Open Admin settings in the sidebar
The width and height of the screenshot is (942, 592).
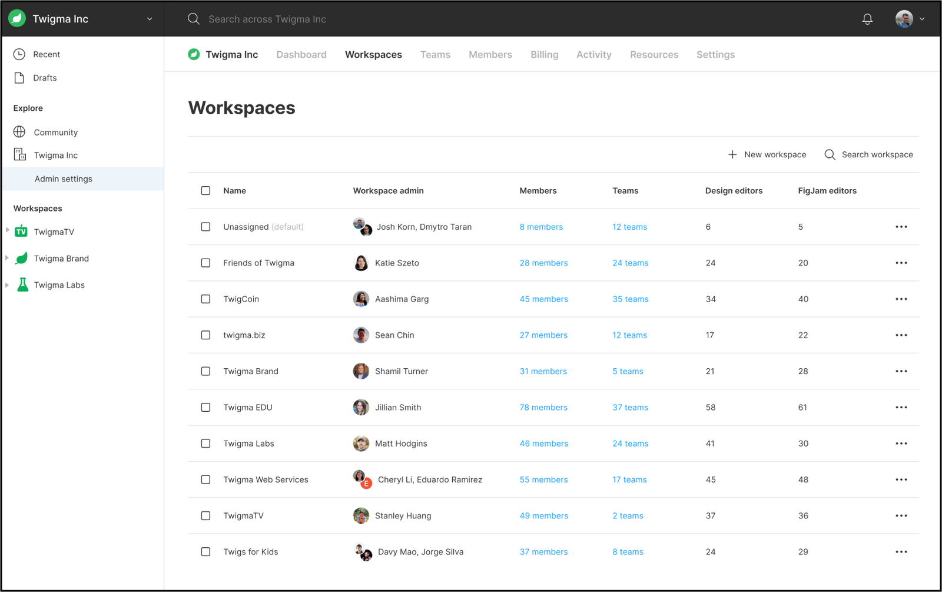tap(82, 178)
